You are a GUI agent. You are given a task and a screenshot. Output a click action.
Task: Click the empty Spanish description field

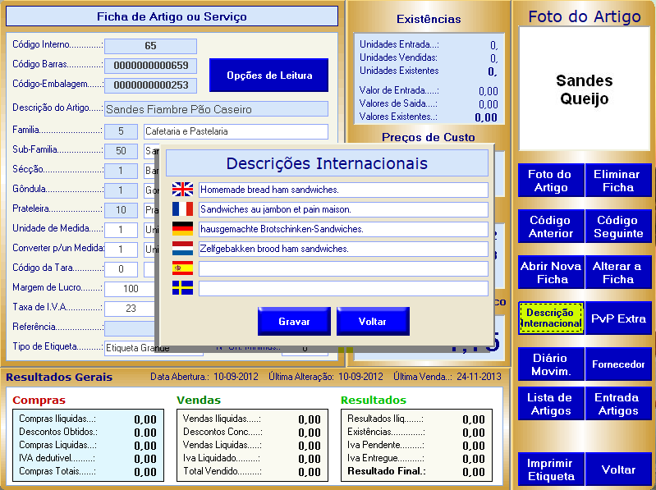click(343, 268)
